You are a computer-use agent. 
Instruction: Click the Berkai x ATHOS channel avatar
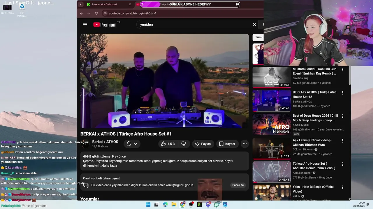85,144
